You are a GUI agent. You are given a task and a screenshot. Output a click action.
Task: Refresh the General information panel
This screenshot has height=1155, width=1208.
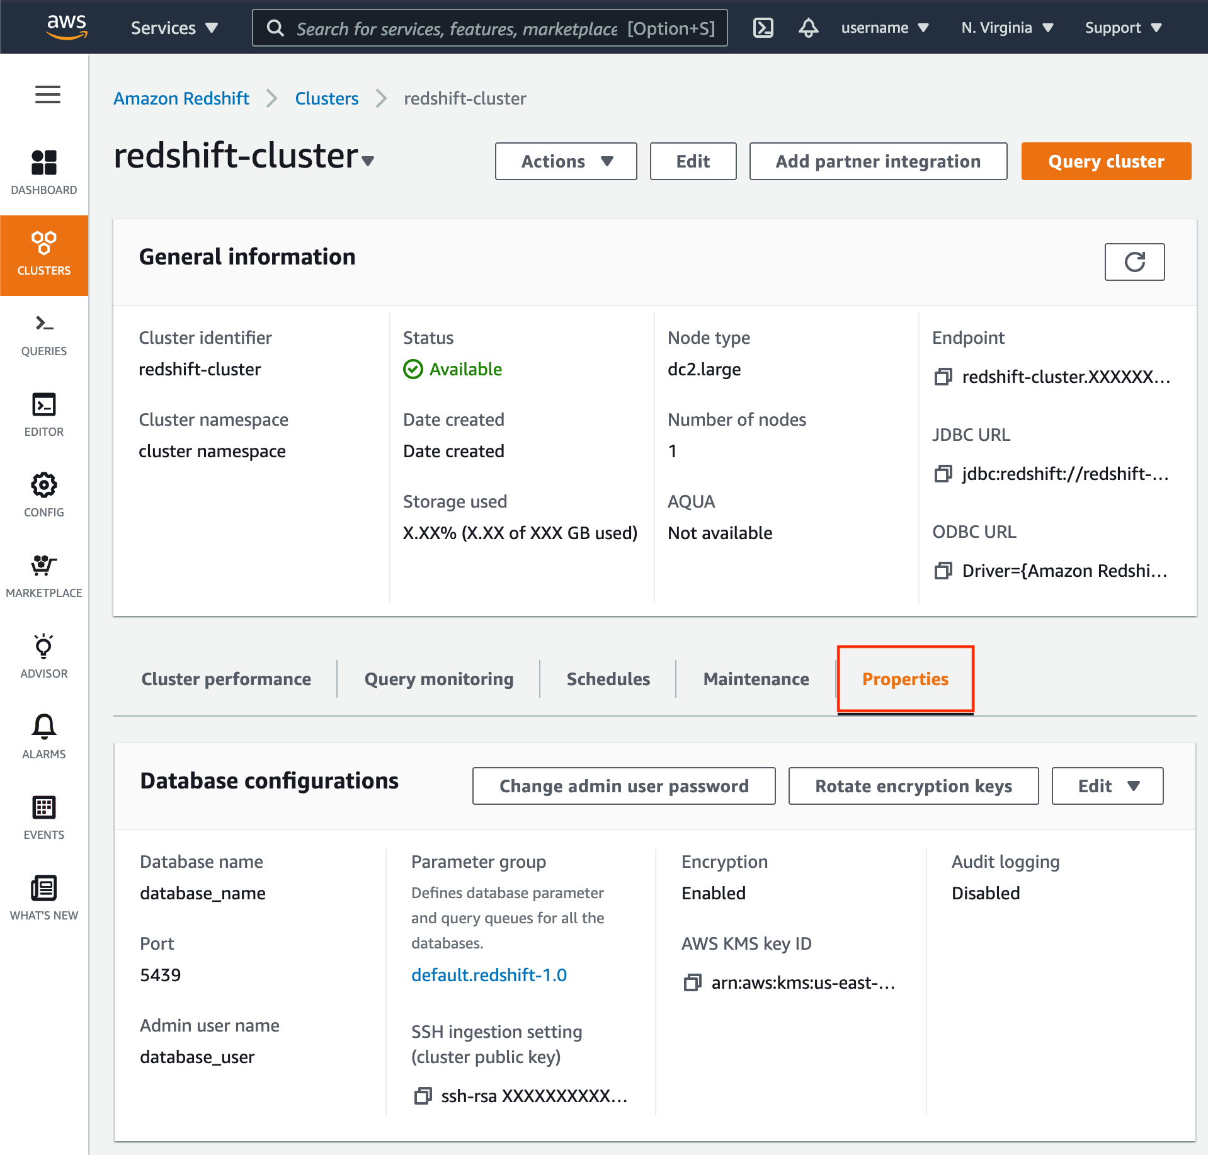[1134, 262]
